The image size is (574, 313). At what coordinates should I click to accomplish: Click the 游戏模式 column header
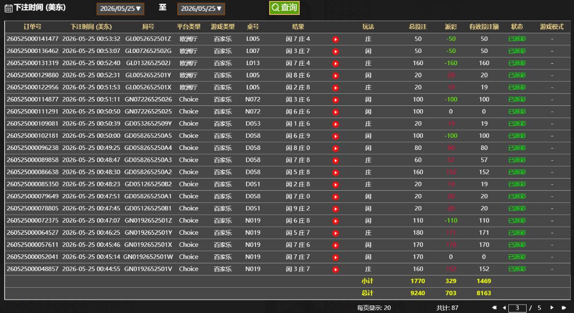[x=552, y=27]
